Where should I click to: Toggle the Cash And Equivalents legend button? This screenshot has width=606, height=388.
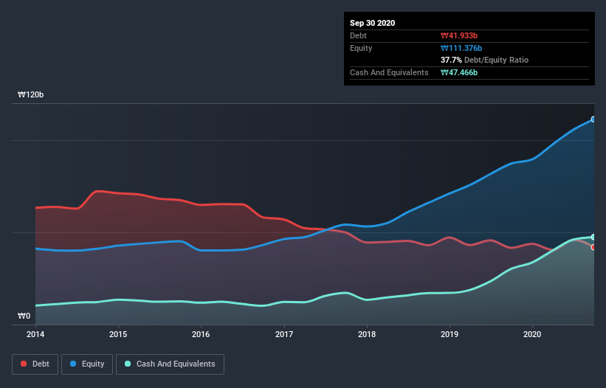(170, 364)
